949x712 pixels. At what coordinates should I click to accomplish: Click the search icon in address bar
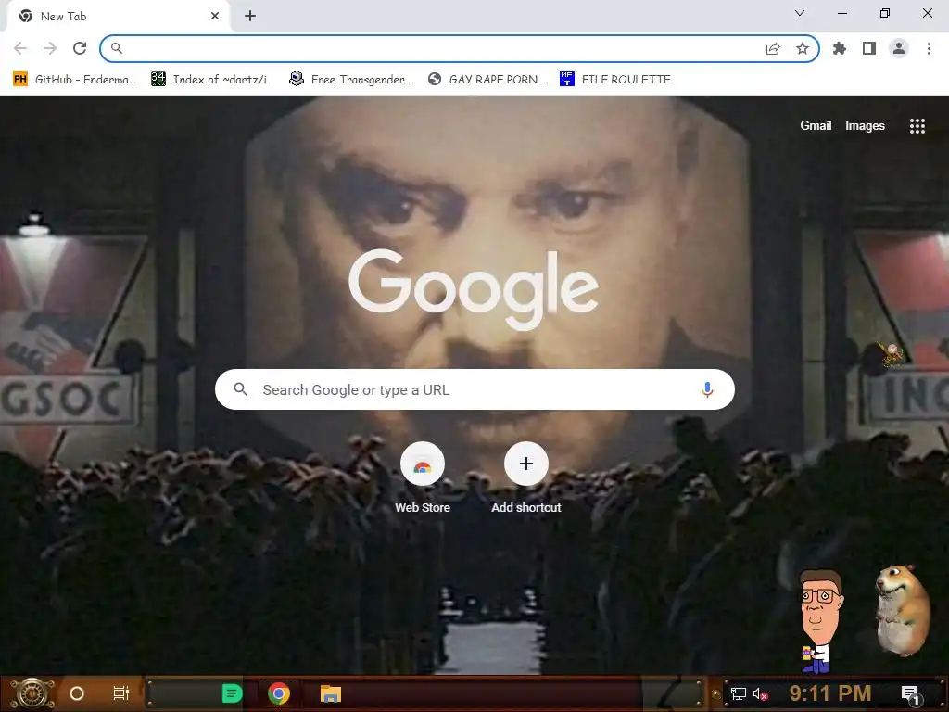tap(117, 48)
